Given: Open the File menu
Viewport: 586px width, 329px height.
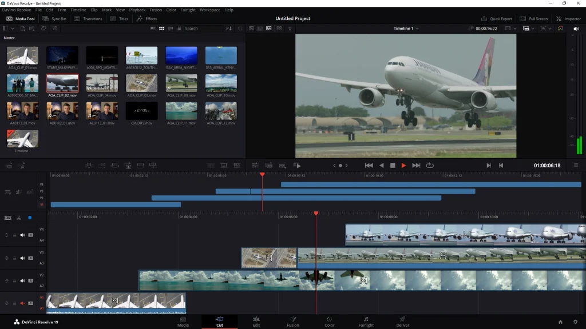Looking at the screenshot, I should pyautogui.click(x=38, y=10).
